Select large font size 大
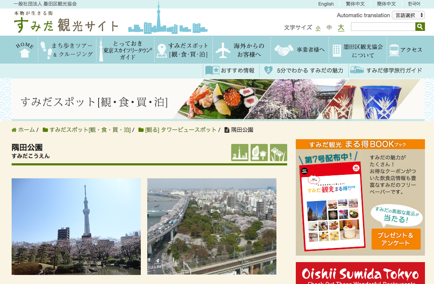 (x=341, y=27)
